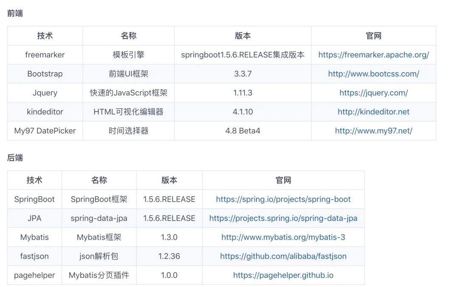Open the bootcss.com link
This screenshot has width=463, height=287.
pos(373,74)
